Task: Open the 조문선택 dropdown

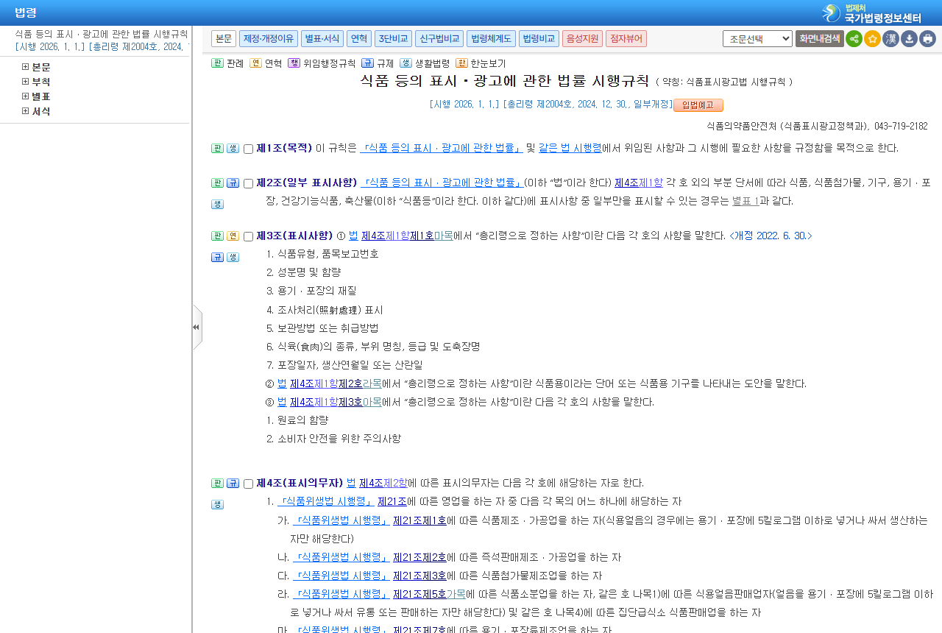Action: [x=757, y=39]
